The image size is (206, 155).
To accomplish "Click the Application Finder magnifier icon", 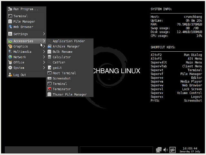I will tap(49, 41).
